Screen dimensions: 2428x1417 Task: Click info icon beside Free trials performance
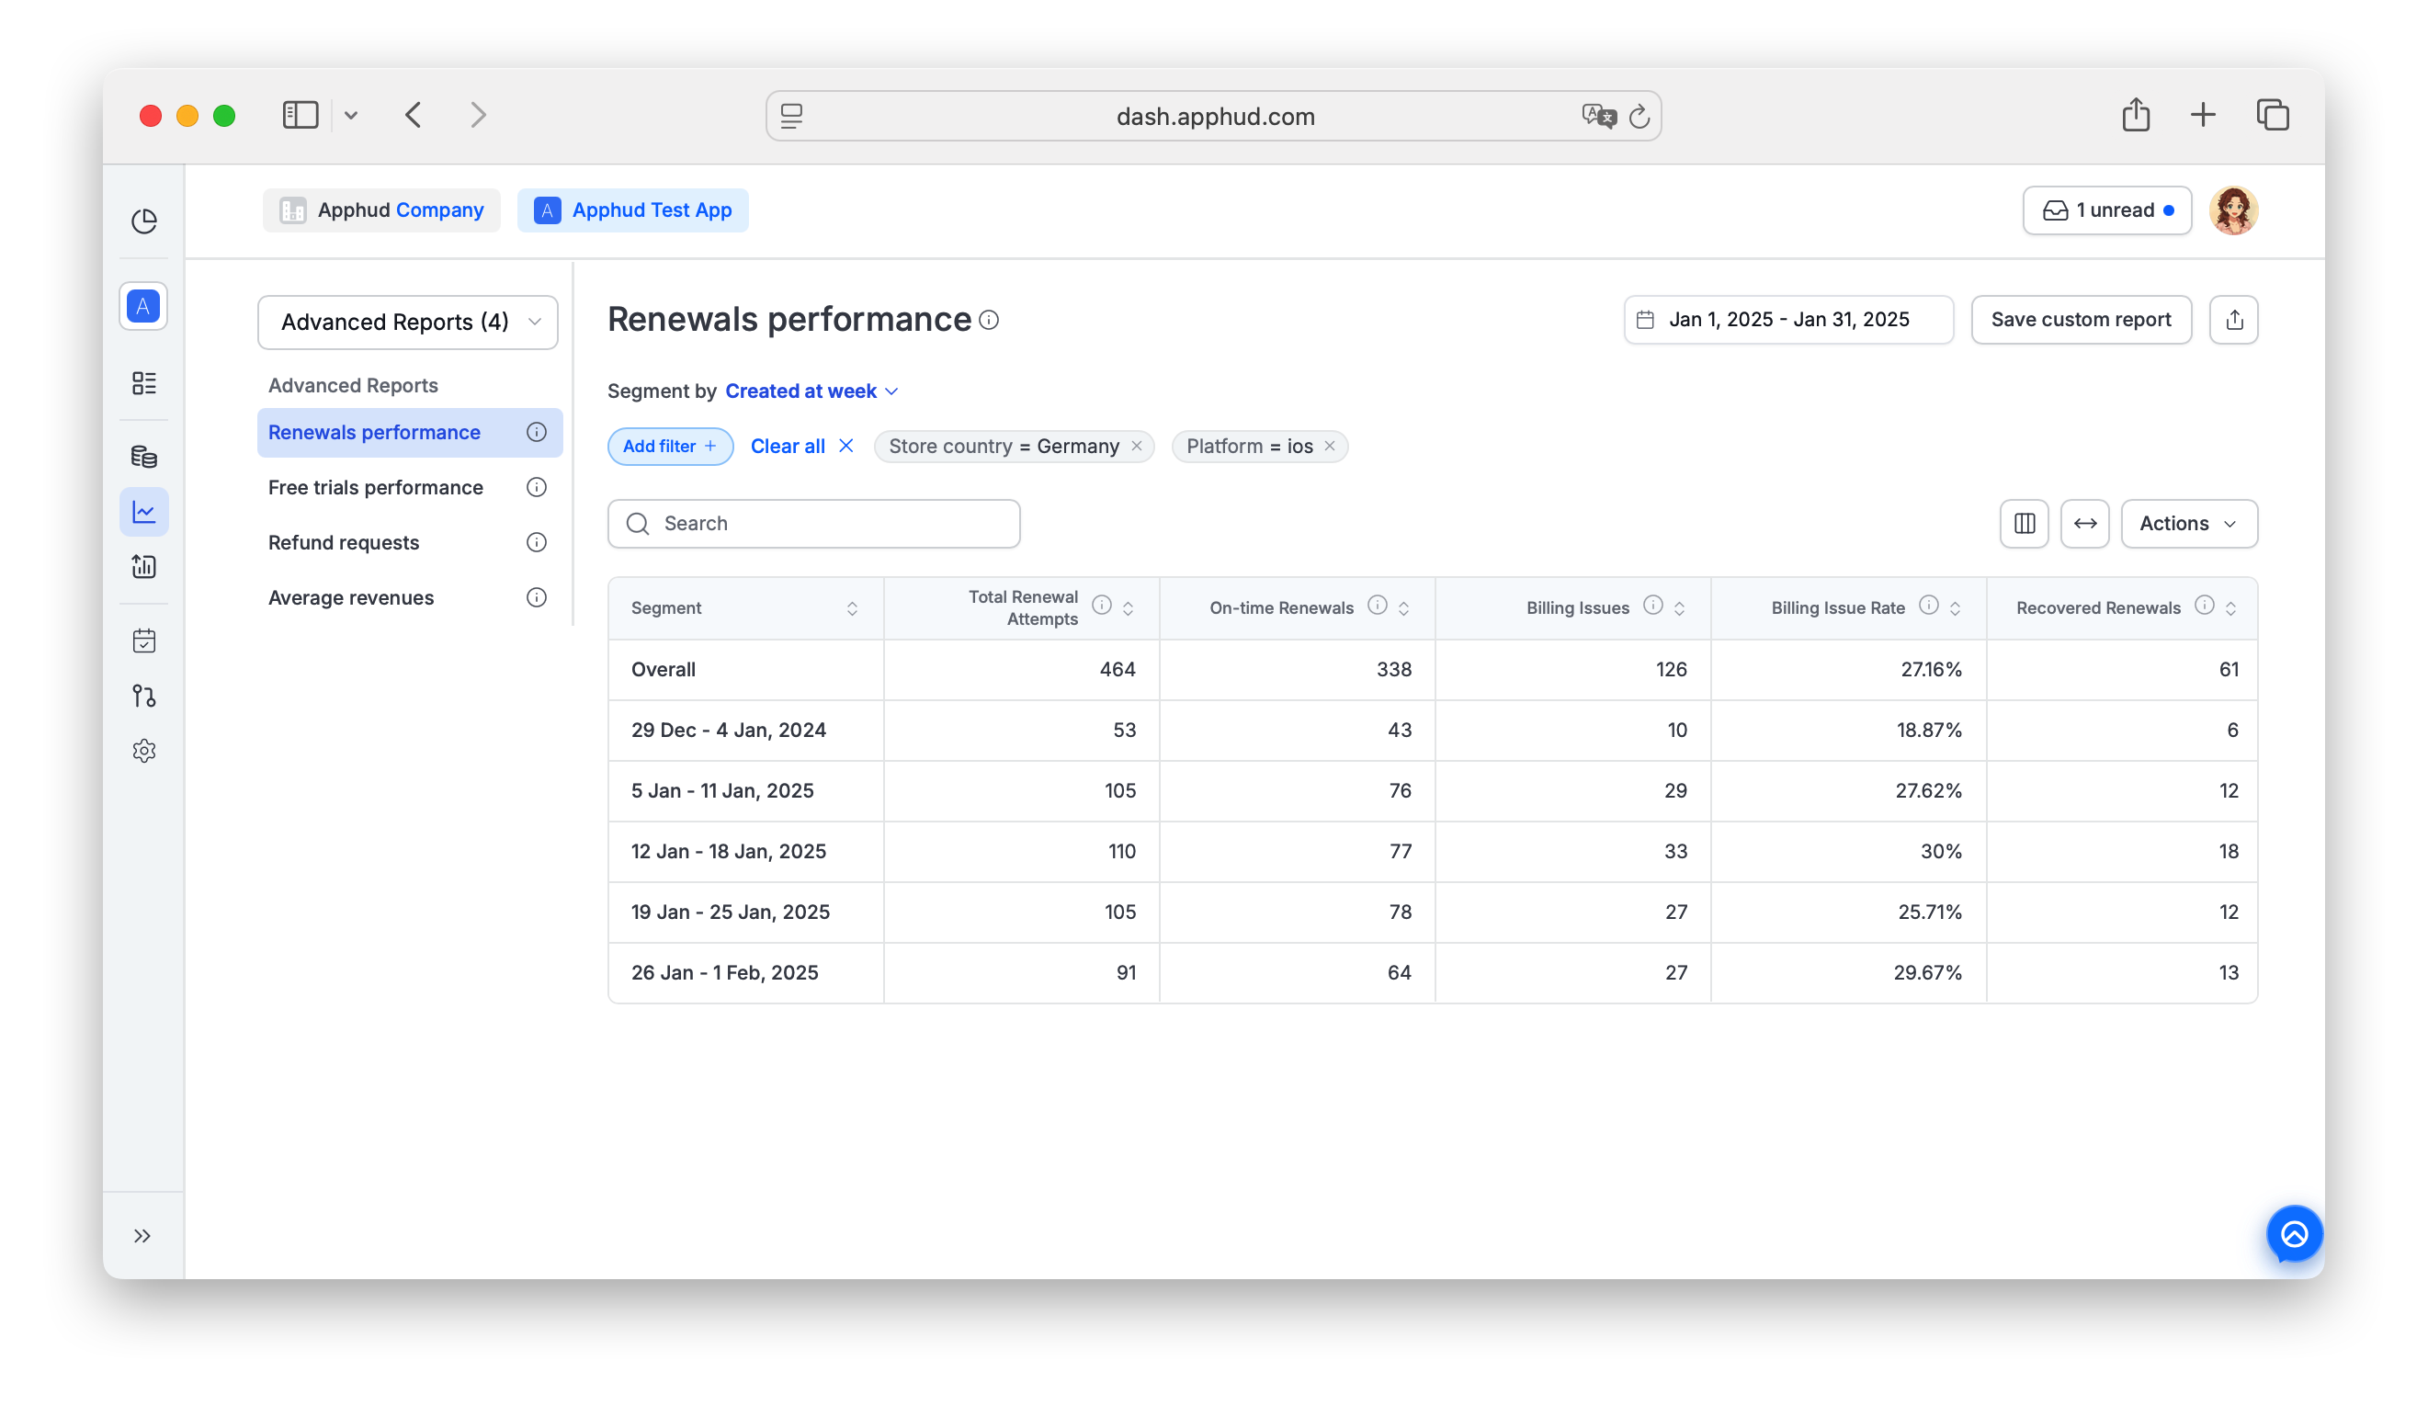pyautogui.click(x=537, y=487)
